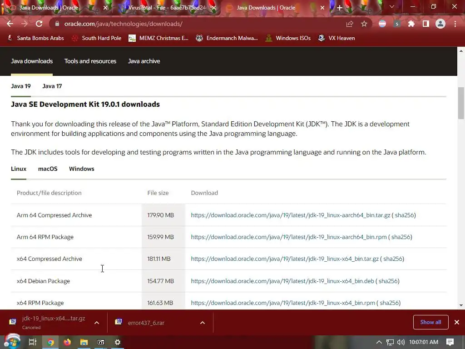Viewport: 465px width, 349px height.
Task: Expand options for jdk-19 tar.gz download
Action: [97, 323]
